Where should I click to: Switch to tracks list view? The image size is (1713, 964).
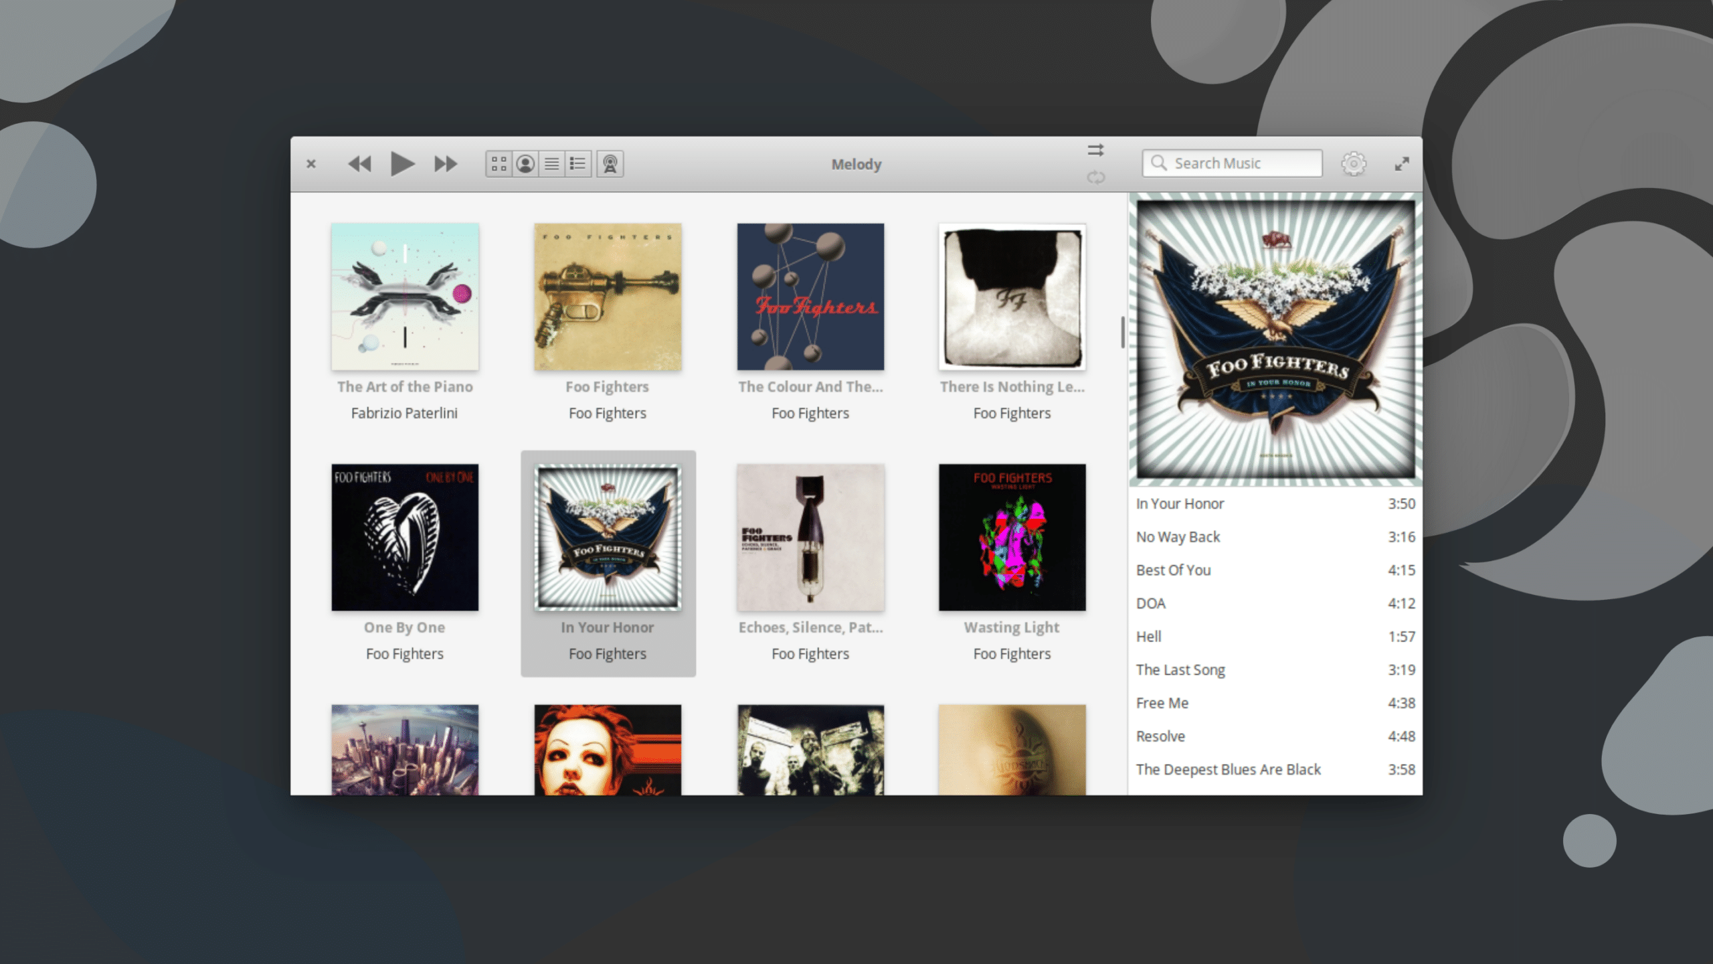551,164
